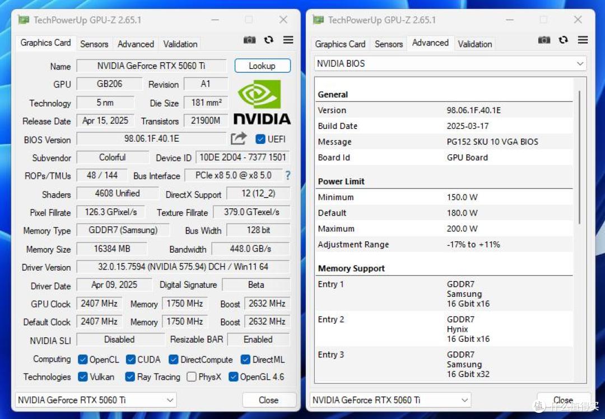Click Close button in left window
Screen dimensions: 605x419
[269, 400]
